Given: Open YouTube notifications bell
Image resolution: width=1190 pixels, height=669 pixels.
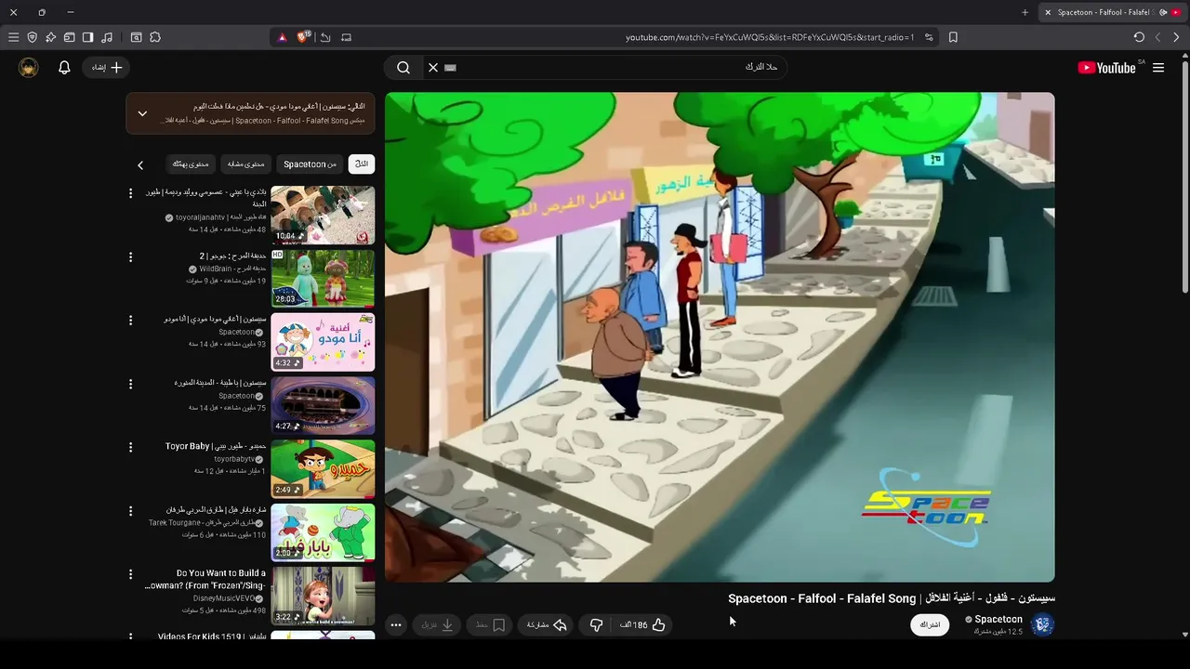Looking at the screenshot, I should coord(64,67).
